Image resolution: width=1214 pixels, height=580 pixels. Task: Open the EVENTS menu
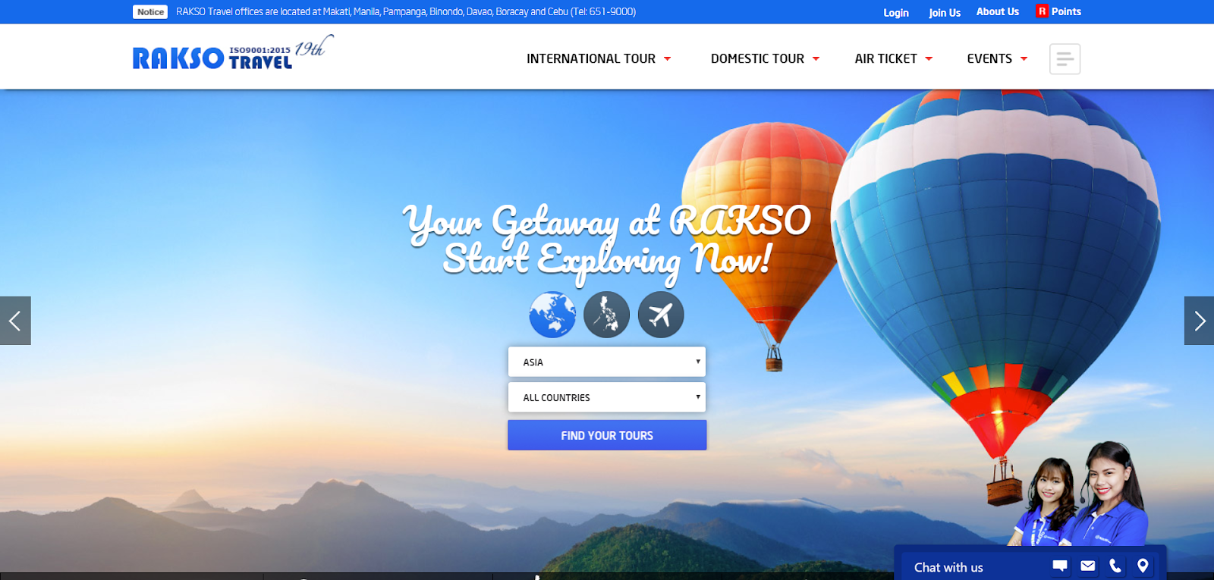pyautogui.click(x=997, y=58)
